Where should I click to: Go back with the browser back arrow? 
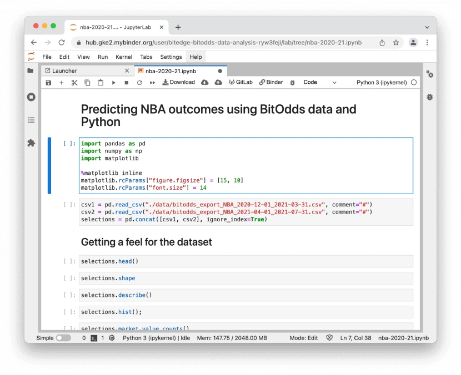point(34,43)
